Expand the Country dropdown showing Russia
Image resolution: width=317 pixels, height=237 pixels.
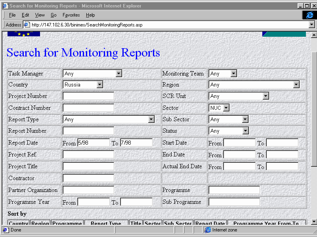[x=99, y=85]
